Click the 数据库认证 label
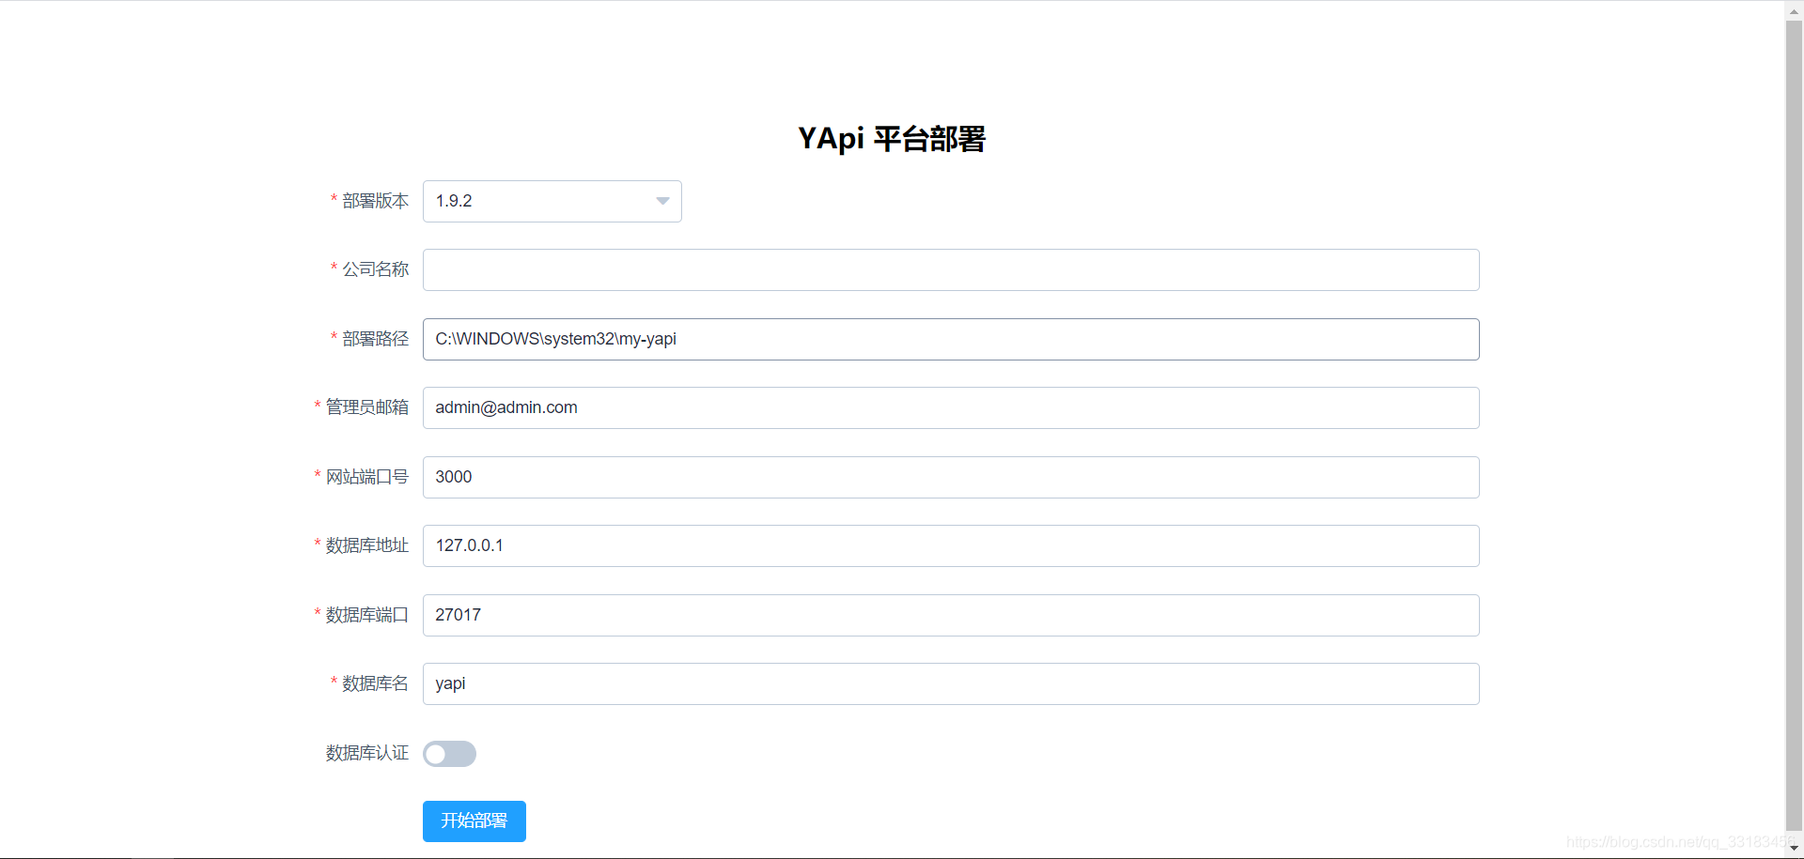Screen dimensions: 1804x859 pyautogui.click(x=366, y=753)
